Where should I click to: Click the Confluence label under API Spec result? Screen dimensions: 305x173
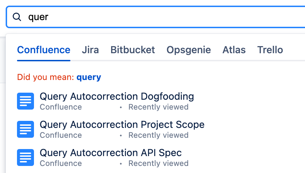[61, 163]
